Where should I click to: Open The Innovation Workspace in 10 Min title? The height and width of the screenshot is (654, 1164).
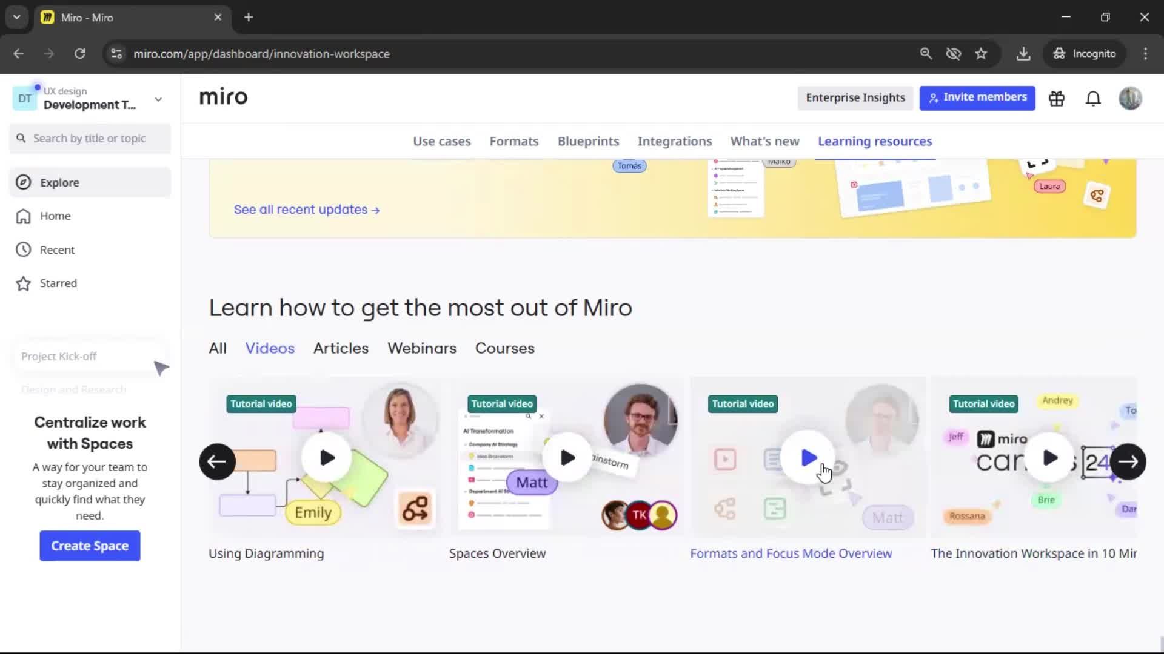coord(1034,553)
